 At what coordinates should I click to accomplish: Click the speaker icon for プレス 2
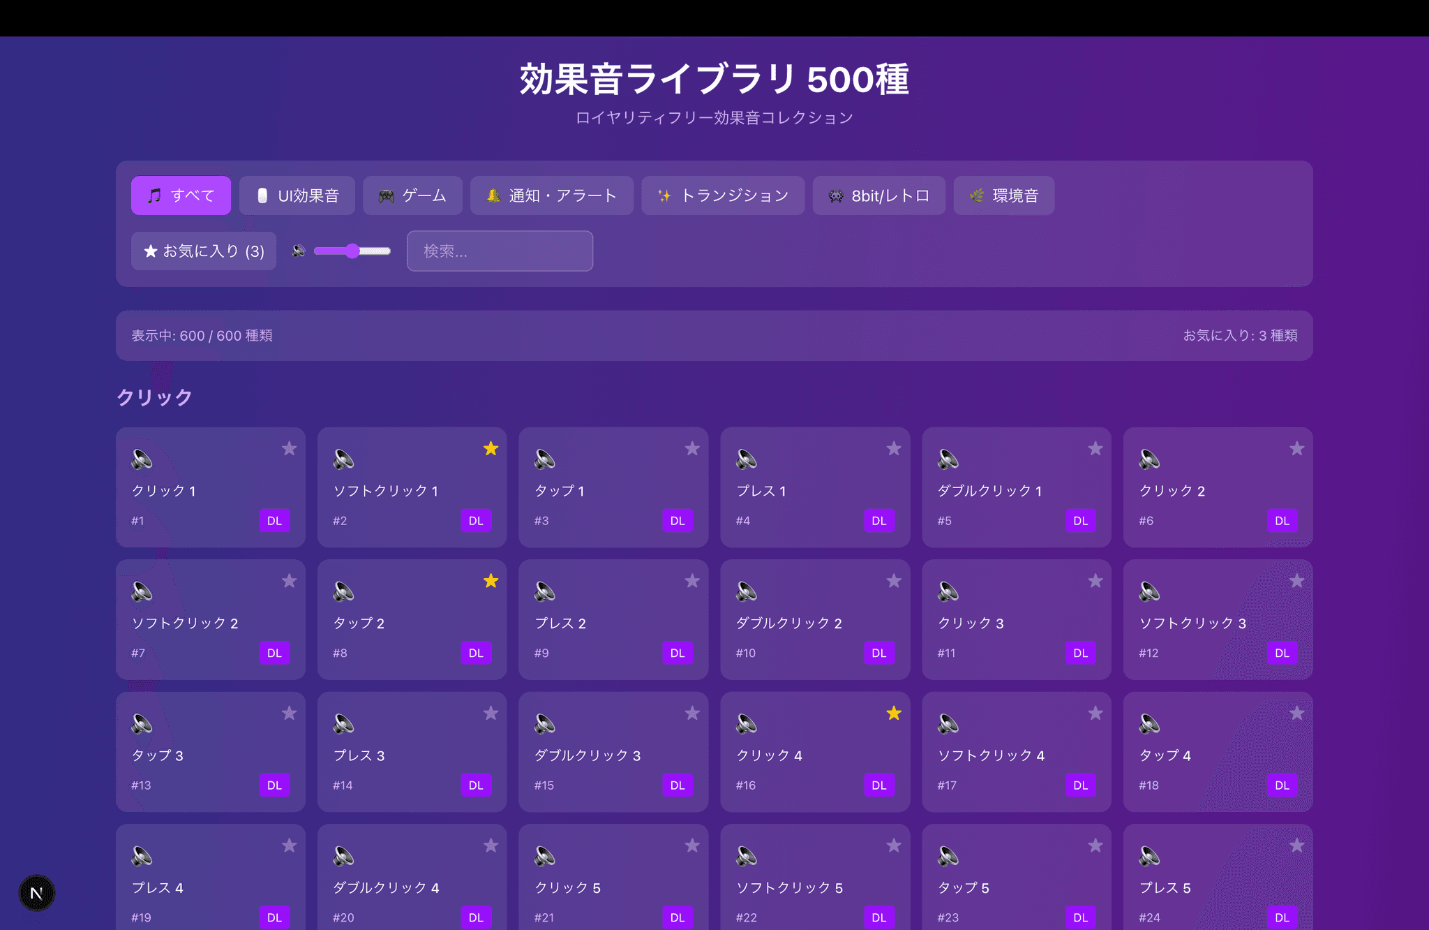point(544,592)
